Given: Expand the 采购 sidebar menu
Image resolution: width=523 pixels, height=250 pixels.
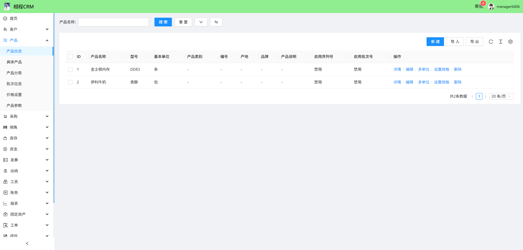Looking at the screenshot, I should point(26,116).
